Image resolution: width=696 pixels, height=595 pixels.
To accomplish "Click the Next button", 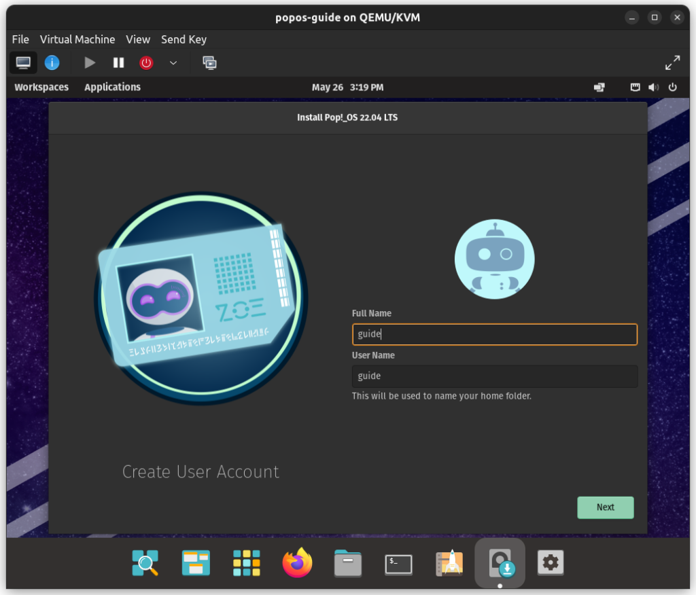I will (606, 507).
